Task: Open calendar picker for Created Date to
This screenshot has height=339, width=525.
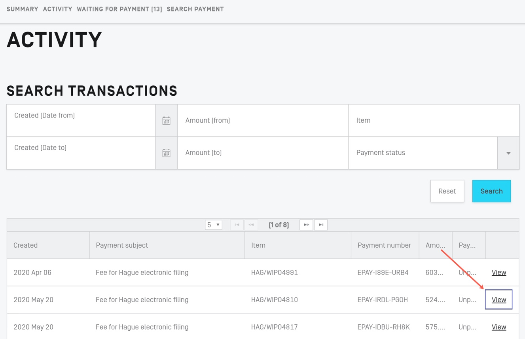Action: click(166, 153)
